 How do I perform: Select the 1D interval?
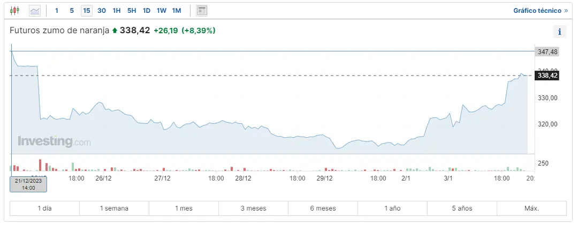[147, 10]
